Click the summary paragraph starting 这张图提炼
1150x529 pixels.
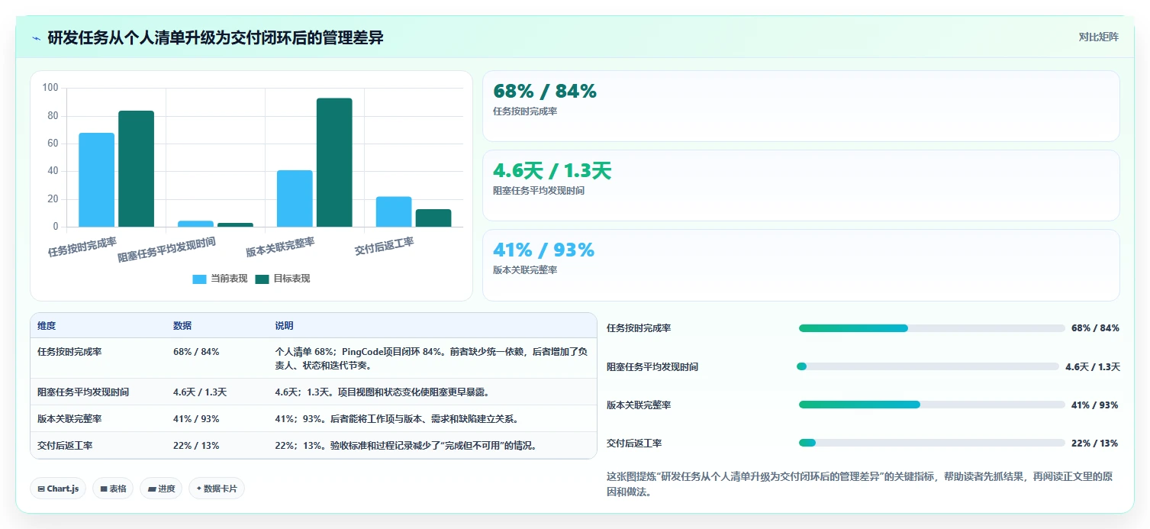tap(859, 484)
